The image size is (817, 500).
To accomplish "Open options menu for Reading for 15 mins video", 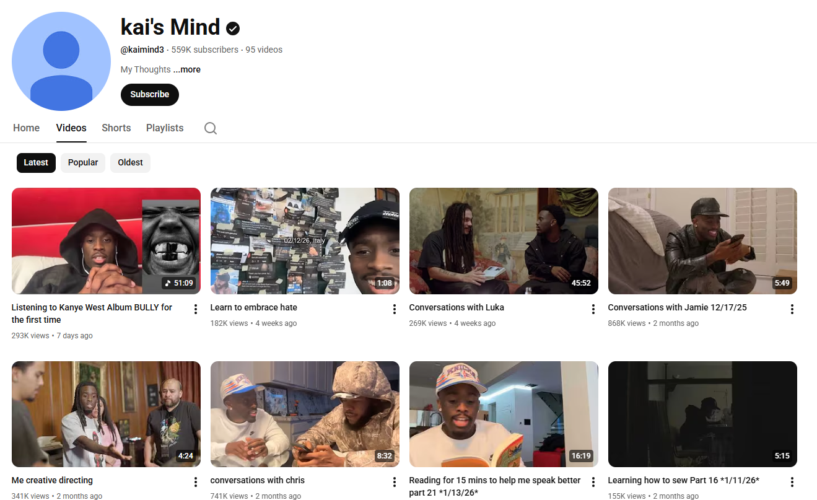I will tap(593, 482).
